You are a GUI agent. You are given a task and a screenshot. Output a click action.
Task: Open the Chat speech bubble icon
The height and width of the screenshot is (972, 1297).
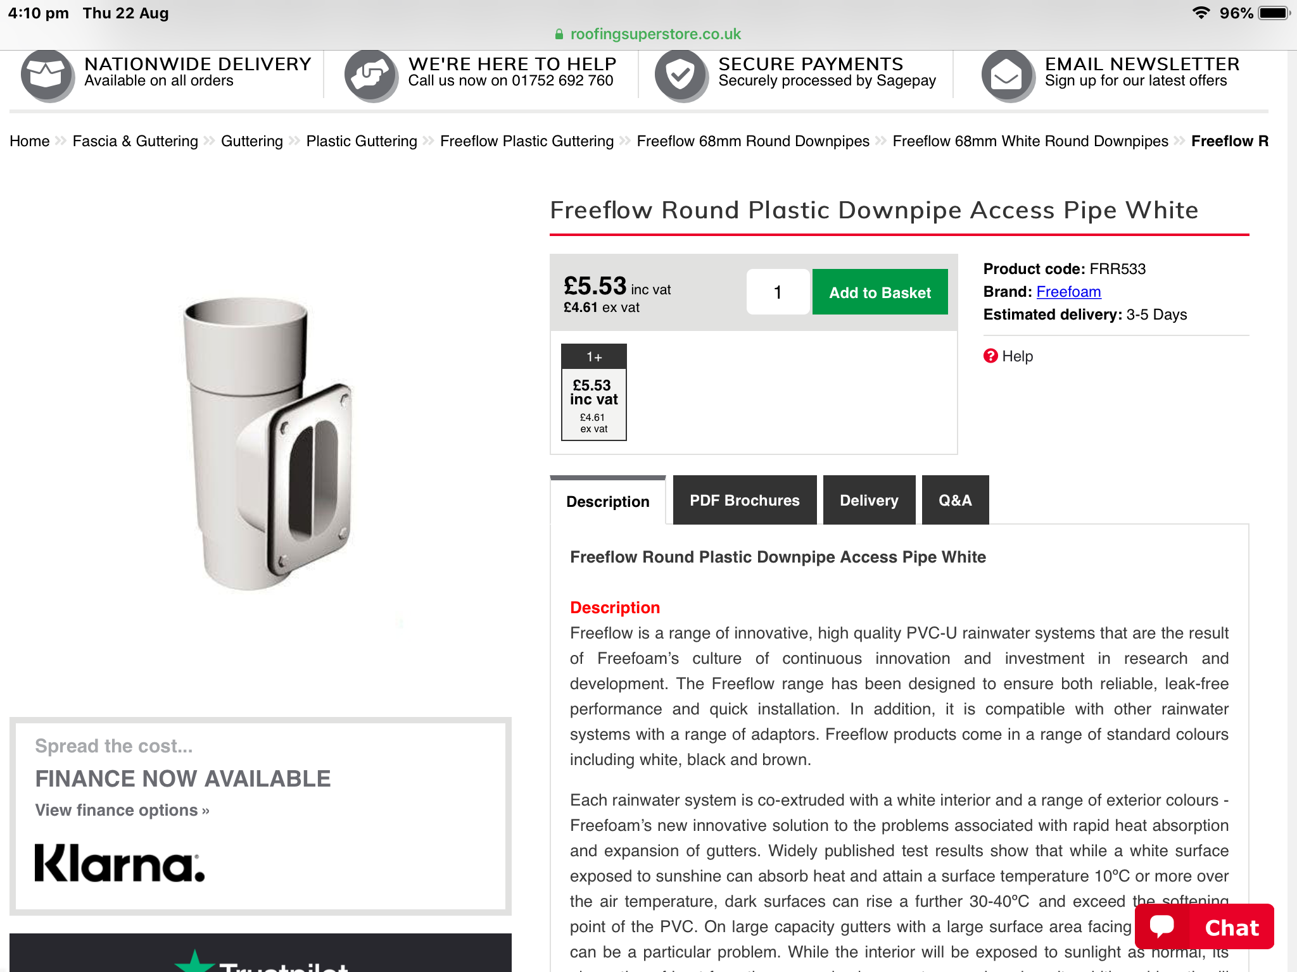(x=1162, y=926)
